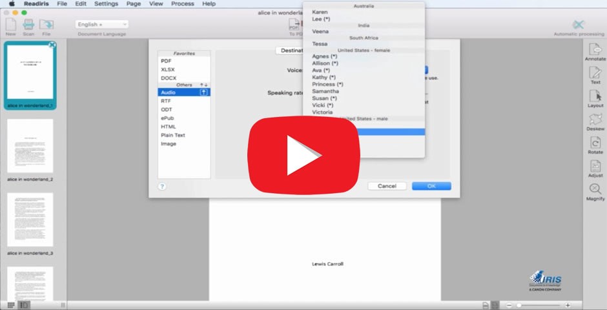Open the Page menu
Screen dimensions: 607x310
134,3
